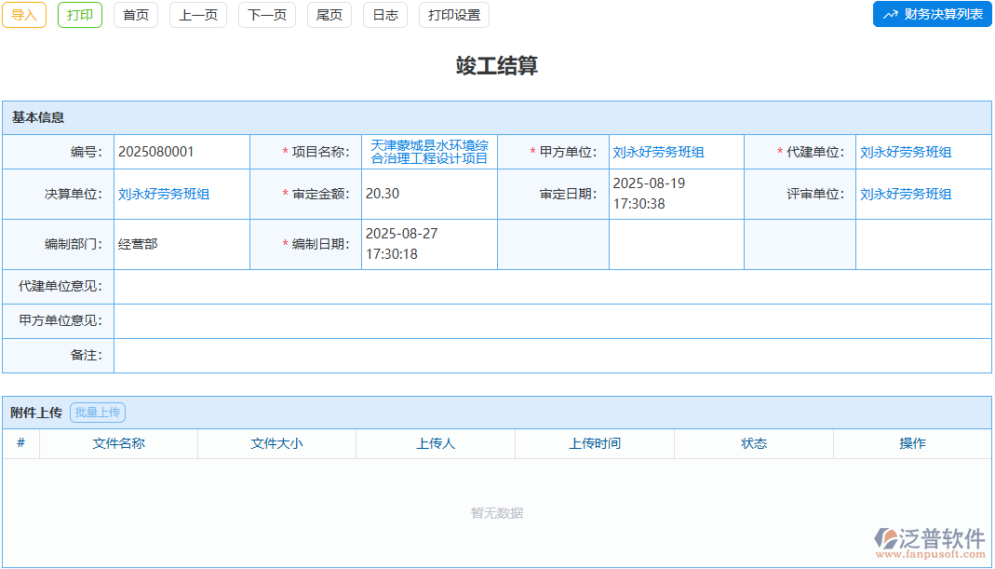
Task: Advance using 下一页 button
Action: coord(266,15)
